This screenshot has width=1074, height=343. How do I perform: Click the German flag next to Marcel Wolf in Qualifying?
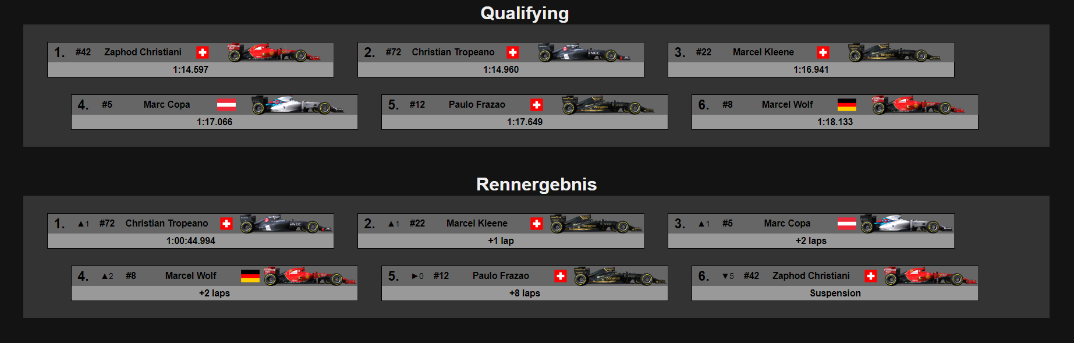click(847, 105)
